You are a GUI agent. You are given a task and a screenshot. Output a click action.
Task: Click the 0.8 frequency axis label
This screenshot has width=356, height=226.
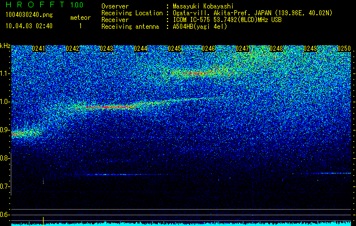(x=5, y=158)
